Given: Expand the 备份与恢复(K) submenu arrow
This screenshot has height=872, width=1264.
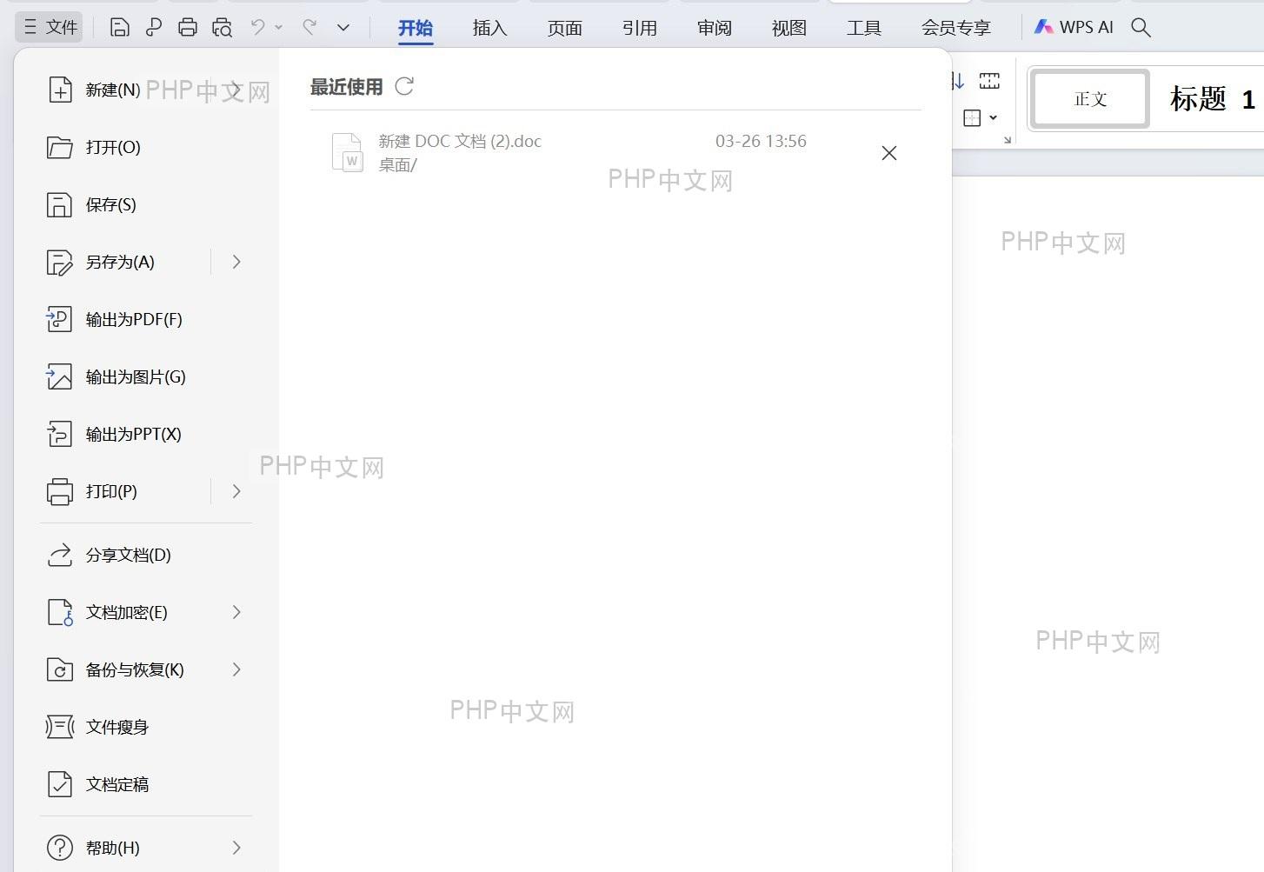Looking at the screenshot, I should pyautogui.click(x=236, y=669).
